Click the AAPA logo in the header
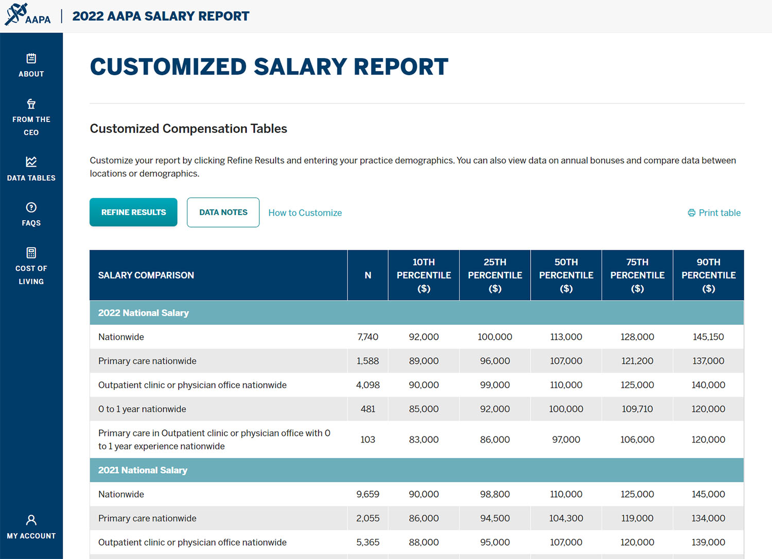This screenshot has height=559, width=772. pyautogui.click(x=28, y=15)
